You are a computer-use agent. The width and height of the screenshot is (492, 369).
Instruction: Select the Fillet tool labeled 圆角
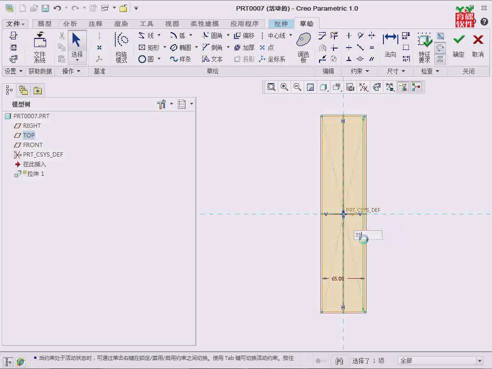coord(212,36)
